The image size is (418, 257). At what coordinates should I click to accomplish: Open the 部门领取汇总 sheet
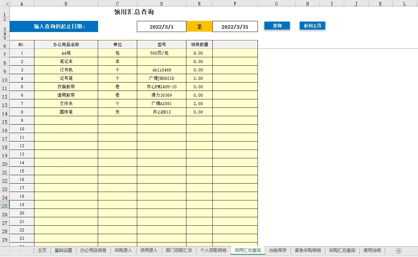coord(178,251)
